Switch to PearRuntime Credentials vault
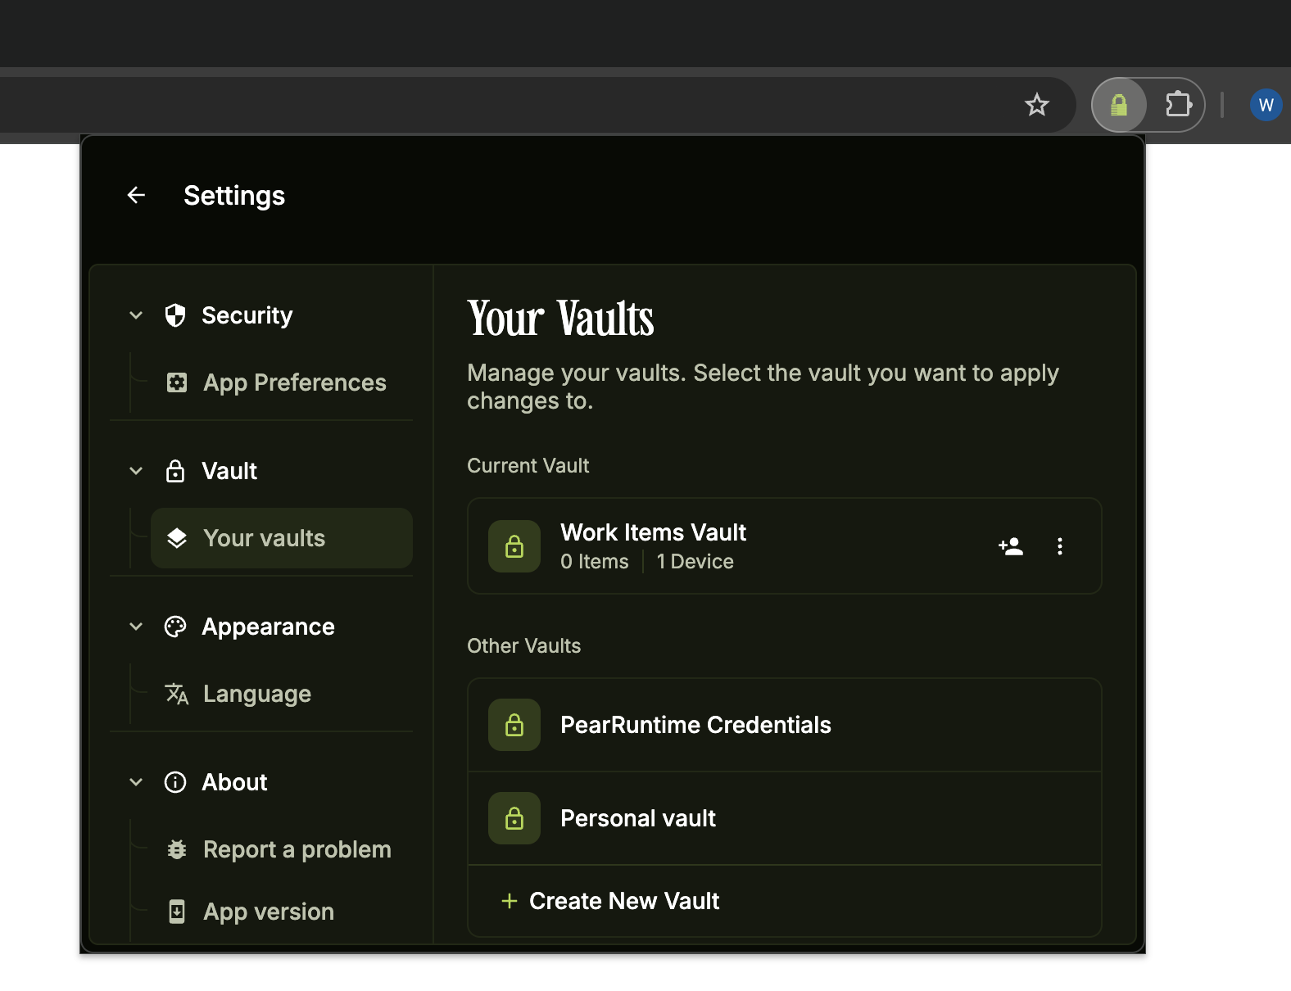This screenshot has width=1291, height=991. [x=785, y=725]
